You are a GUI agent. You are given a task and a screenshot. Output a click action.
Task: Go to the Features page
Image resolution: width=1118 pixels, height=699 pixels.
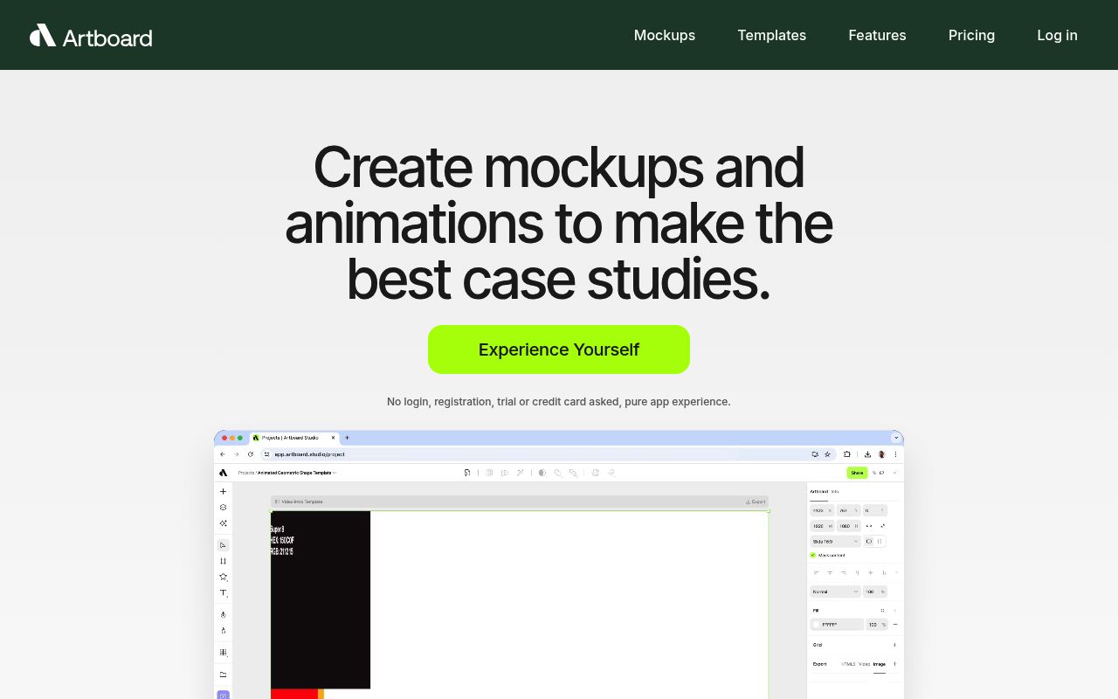pos(877,35)
